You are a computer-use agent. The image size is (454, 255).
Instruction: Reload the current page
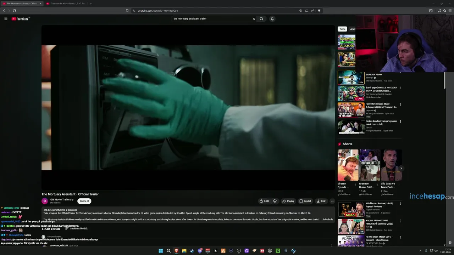(15, 11)
